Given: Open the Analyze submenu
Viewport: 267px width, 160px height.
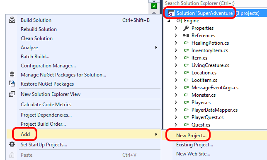Looking at the screenshot, I should pos(83,48).
